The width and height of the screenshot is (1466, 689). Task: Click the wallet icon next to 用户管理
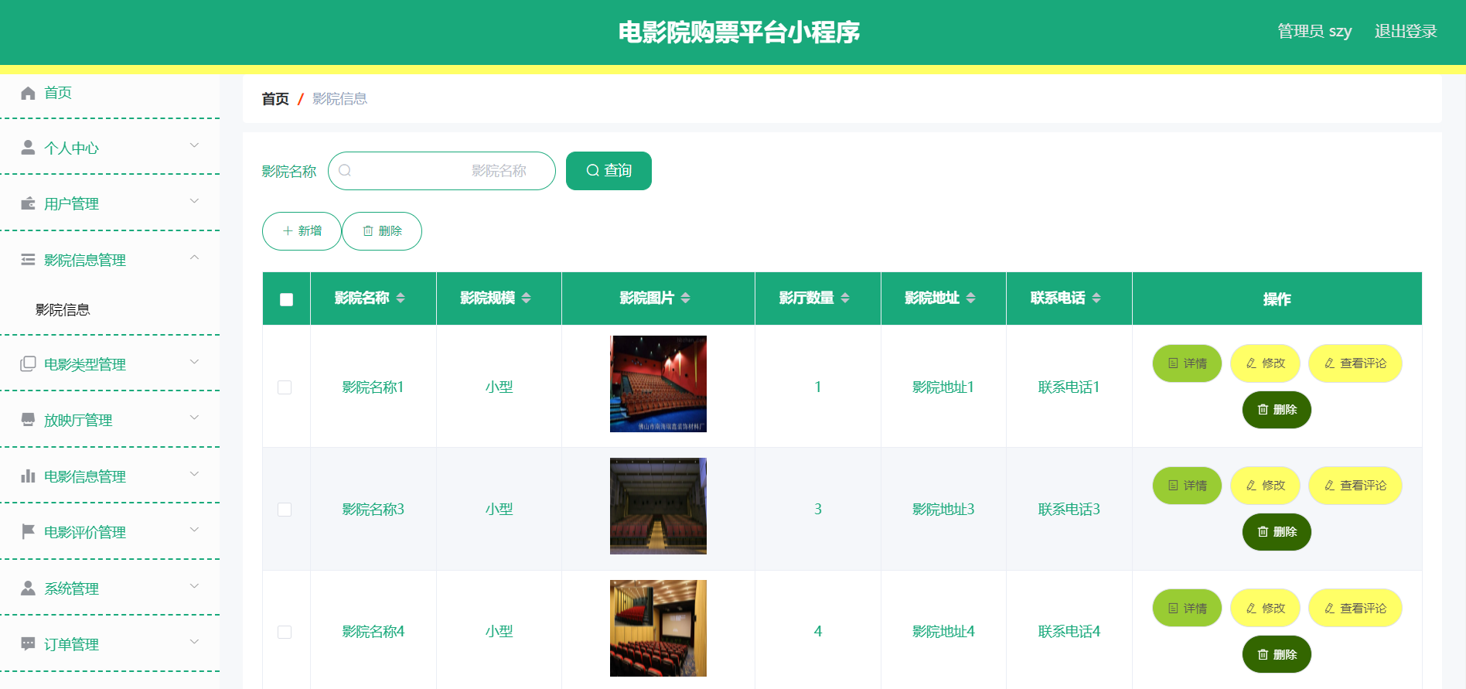point(28,203)
